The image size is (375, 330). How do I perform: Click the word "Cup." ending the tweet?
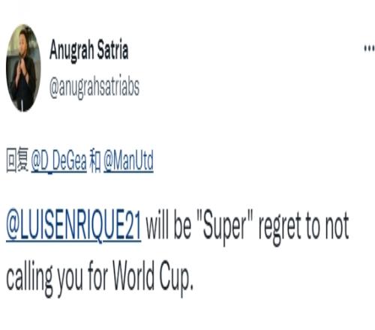[176, 278]
